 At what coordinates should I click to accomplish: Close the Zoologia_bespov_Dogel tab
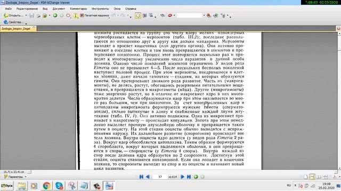pyautogui.click(x=34, y=28)
